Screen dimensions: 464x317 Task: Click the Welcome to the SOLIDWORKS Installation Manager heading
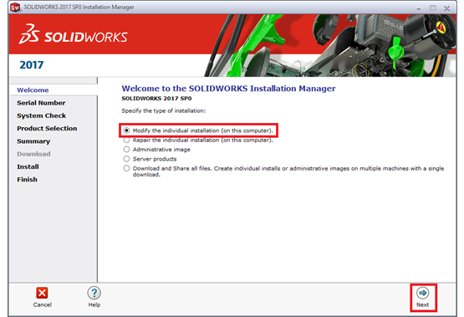tap(228, 89)
